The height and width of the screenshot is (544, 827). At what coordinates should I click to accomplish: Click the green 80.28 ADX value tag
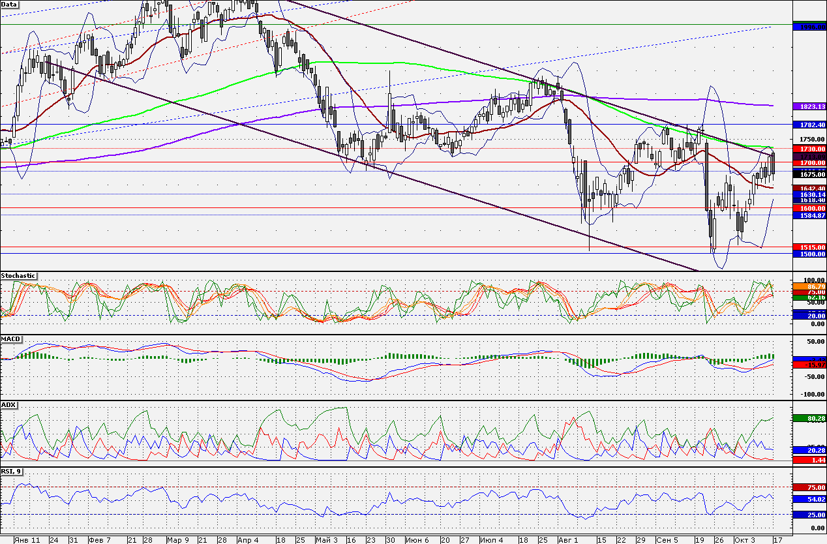(x=809, y=417)
